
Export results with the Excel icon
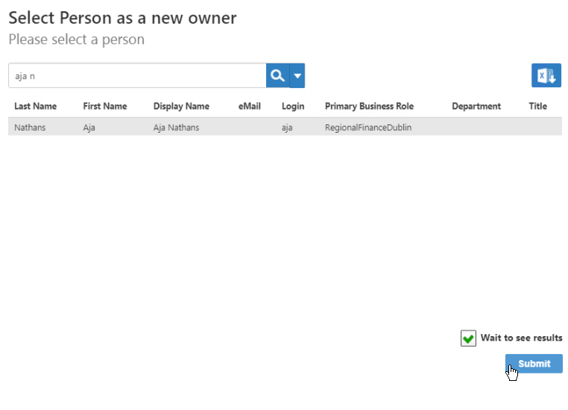pyautogui.click(x=546, y=75)
